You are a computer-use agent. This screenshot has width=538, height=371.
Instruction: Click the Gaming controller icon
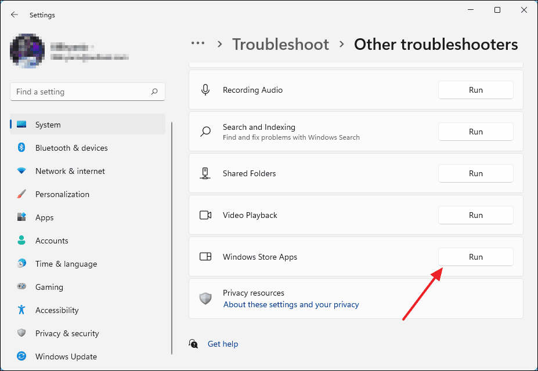(x=21, y=287)
